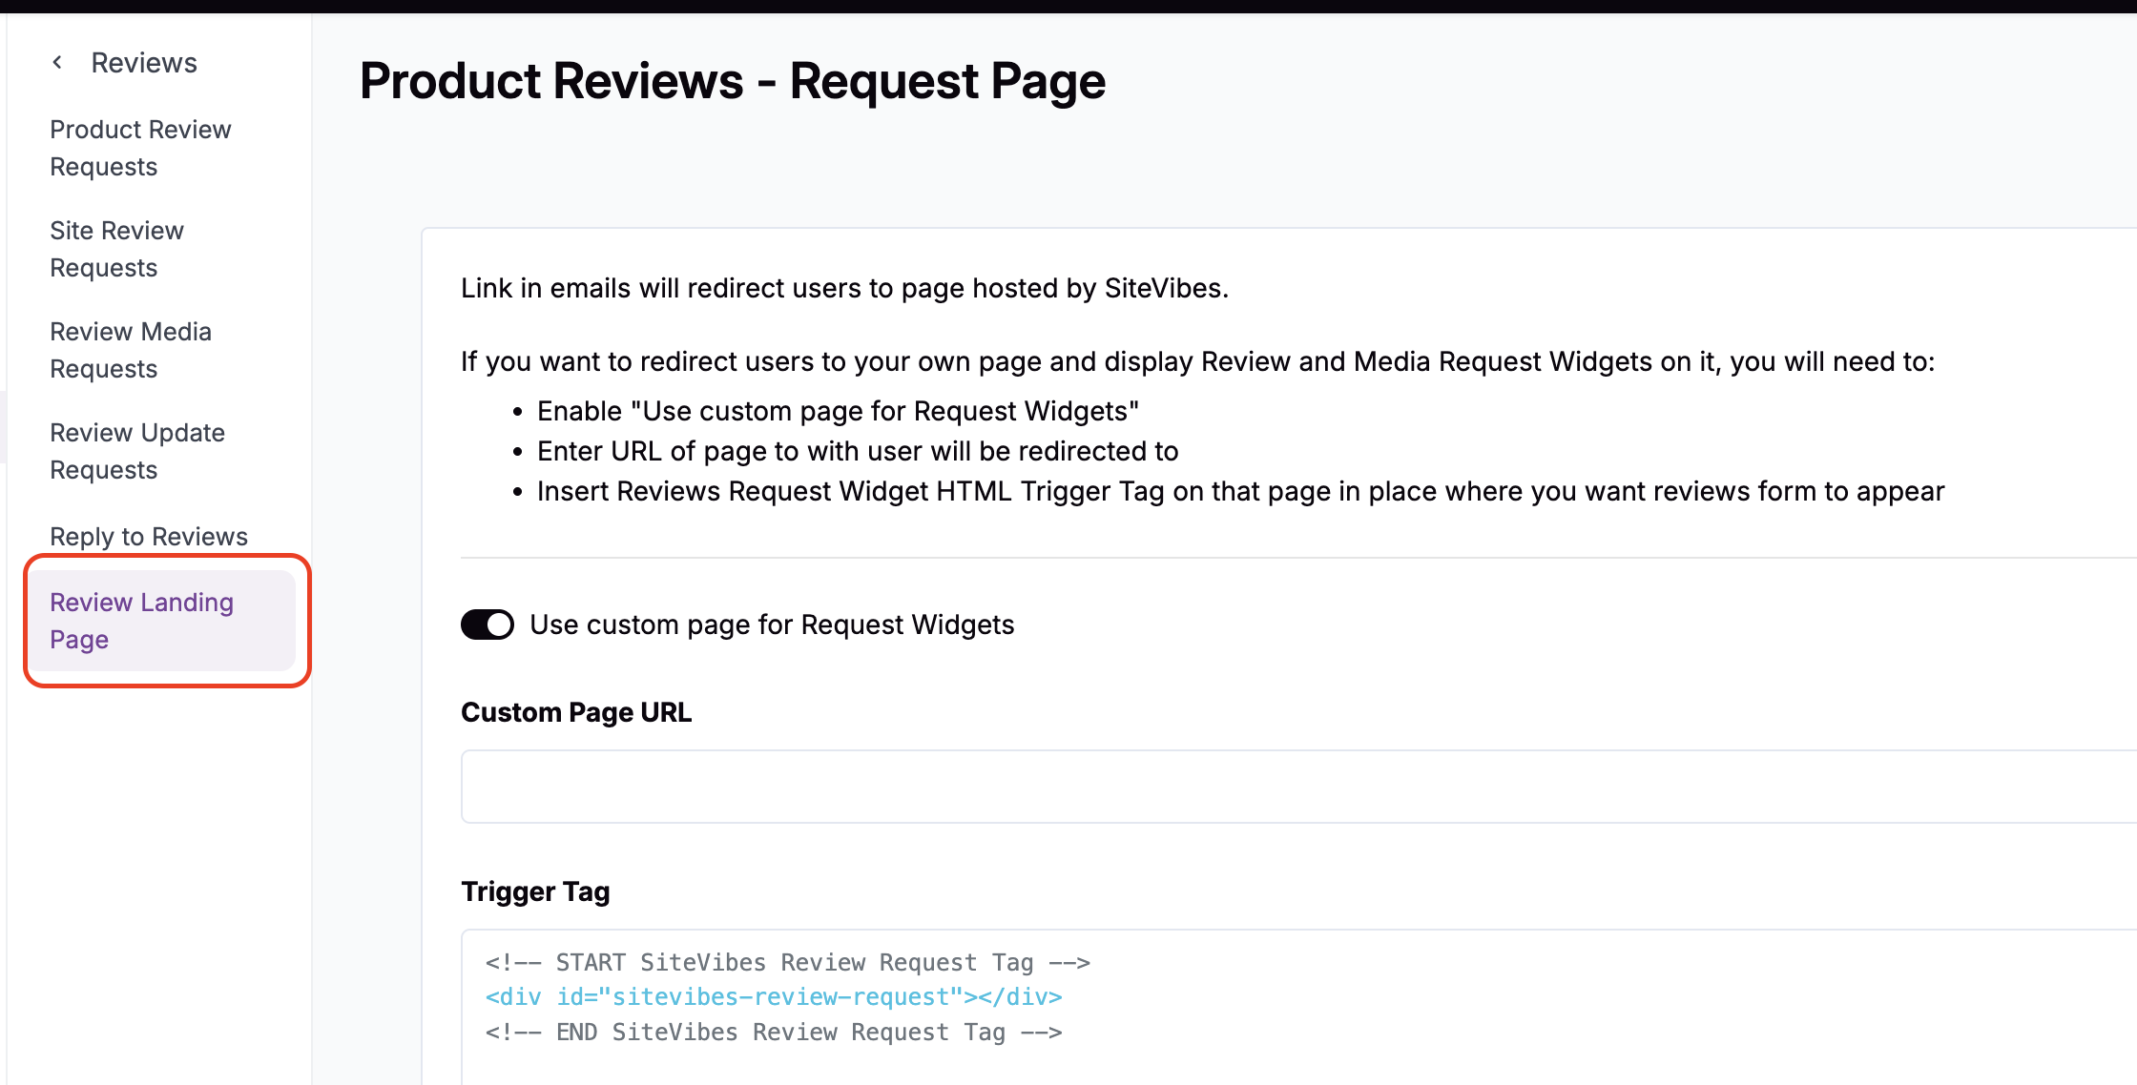The height and width of the screenshot is (1085, 2137).
Task: Click the END SiteVibes Review Request comment
Action: point(774,1033)
